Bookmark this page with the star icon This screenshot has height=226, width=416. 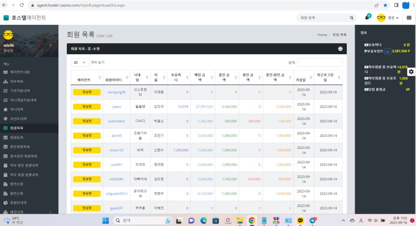tap(385, 5)
